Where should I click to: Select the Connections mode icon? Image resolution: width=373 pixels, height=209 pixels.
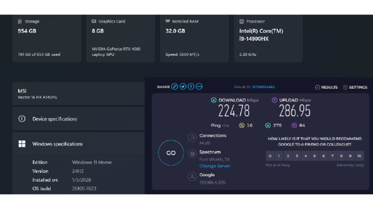pos(192,137)
